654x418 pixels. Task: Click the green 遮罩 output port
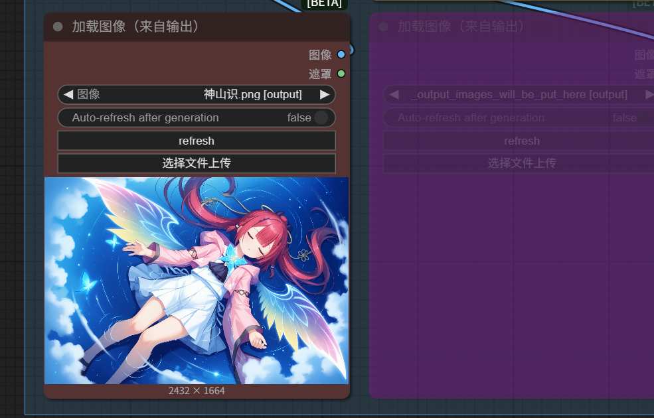click(341, 74)
